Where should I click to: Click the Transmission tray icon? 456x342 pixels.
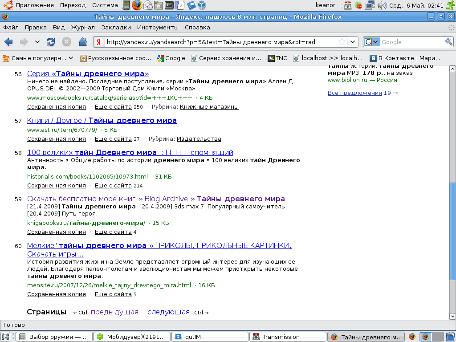click(348, 5)
